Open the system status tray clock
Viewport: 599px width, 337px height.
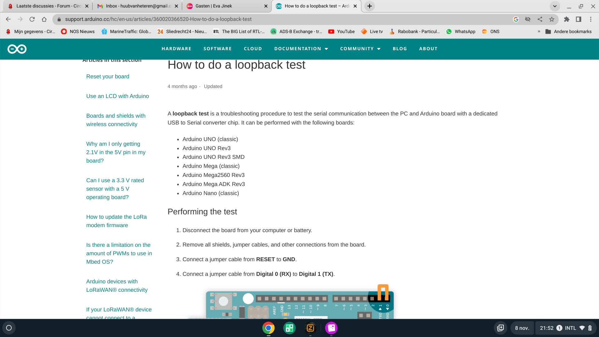point(566,328)
